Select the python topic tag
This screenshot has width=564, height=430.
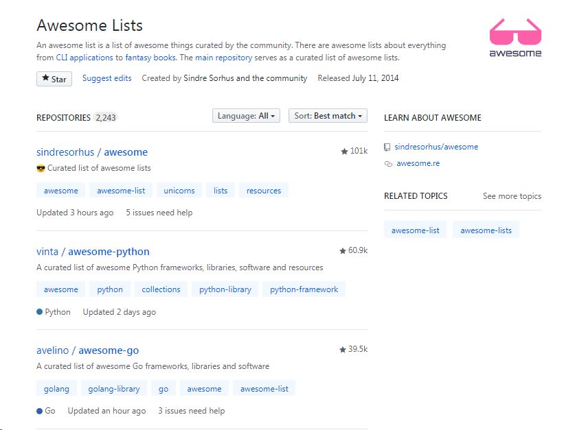click(x=110, y=289)
